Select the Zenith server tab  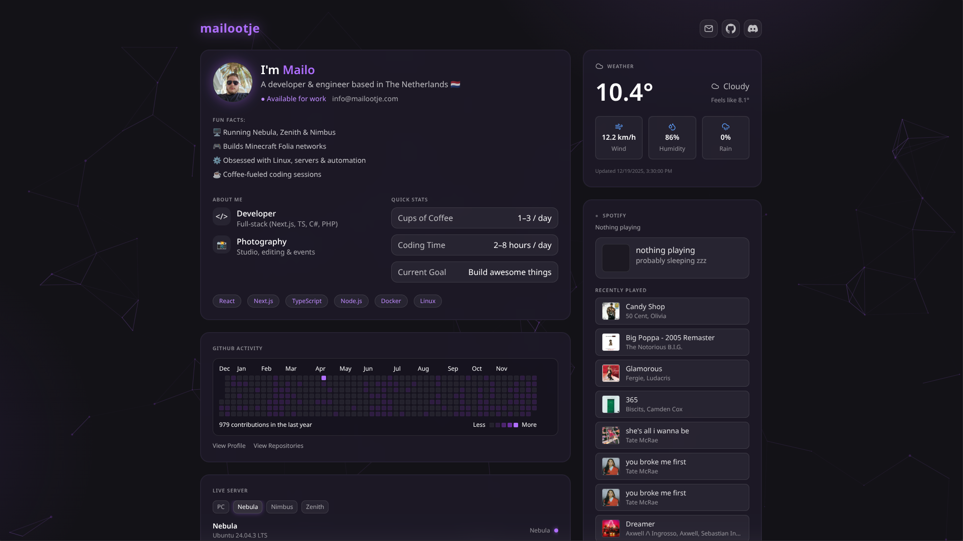[x=315, y=507]
